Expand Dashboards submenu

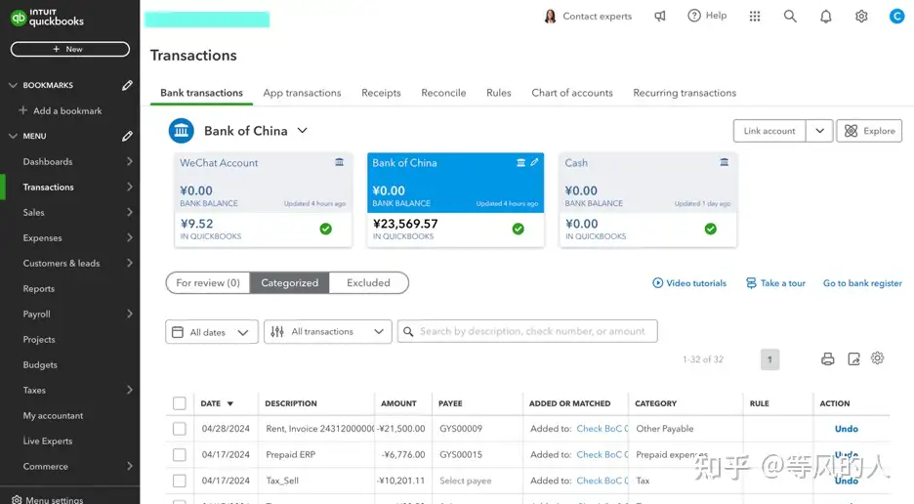click(x=130, y=161)
